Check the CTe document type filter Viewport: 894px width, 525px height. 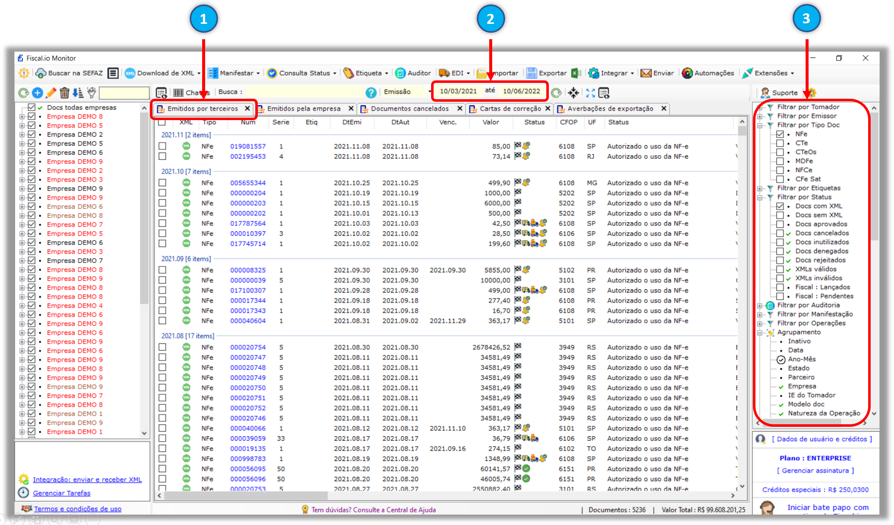pos(780,143)
